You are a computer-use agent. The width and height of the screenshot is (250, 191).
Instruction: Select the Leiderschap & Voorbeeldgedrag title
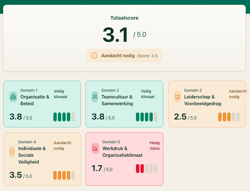pos(203,100)
